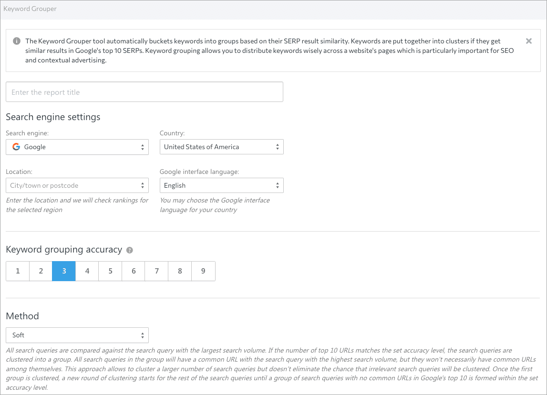Viewport: 547px width, 395px height.
Task: Change grouping accuracy to 8
Action: (180, 271)
